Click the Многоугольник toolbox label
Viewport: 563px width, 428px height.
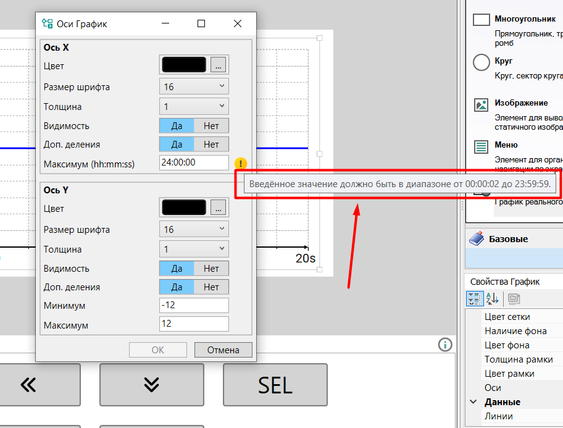[525, 19]
